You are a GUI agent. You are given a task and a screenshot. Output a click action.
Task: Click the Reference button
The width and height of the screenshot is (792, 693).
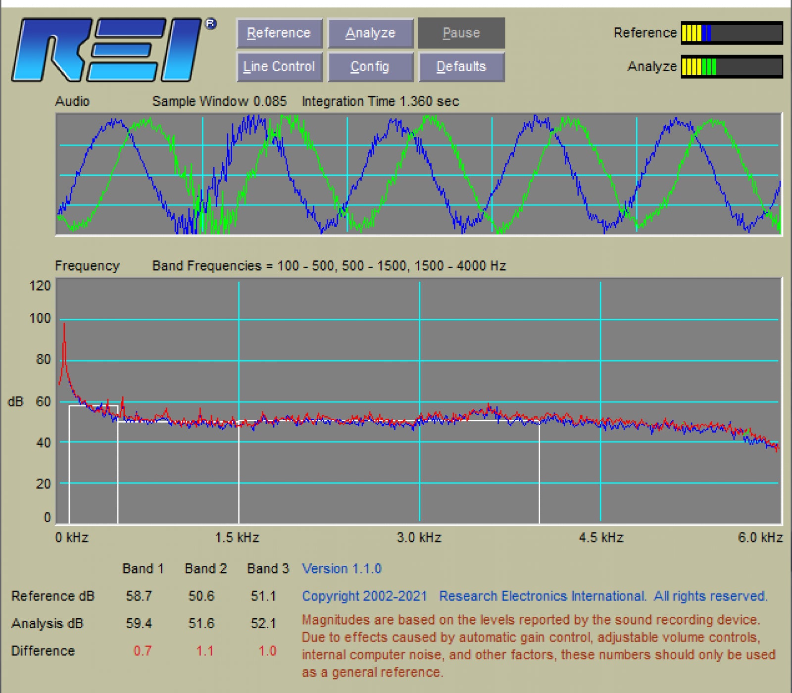click(280, 33)
